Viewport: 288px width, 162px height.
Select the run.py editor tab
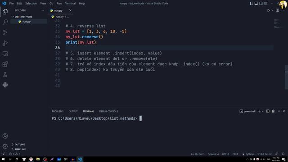pos(60,10)
